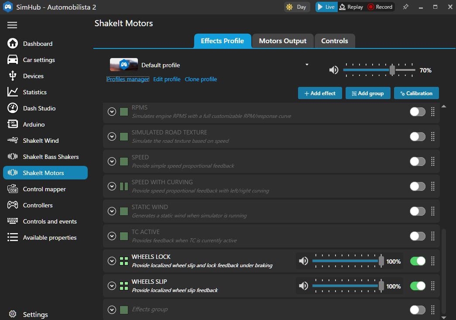Open the Calibration button
Screen dimensions: 456x320
pyautogui.click(x=416, y=93)
